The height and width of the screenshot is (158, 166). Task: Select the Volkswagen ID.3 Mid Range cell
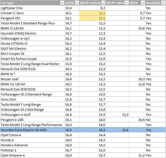click(32, 109)
